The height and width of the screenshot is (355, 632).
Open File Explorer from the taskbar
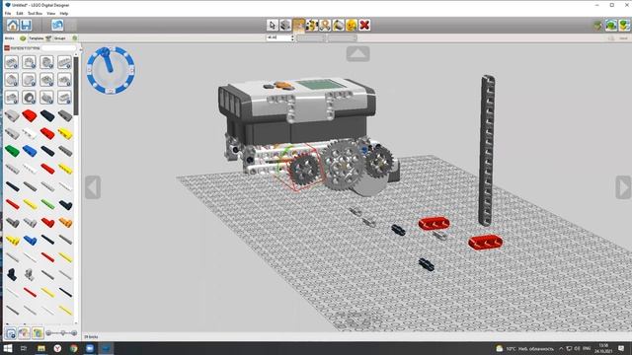coord(41,348)
